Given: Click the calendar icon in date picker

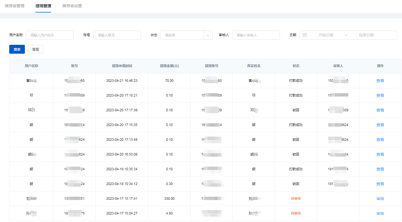Looking at the screenshot, I should click(x=305, y=35).
